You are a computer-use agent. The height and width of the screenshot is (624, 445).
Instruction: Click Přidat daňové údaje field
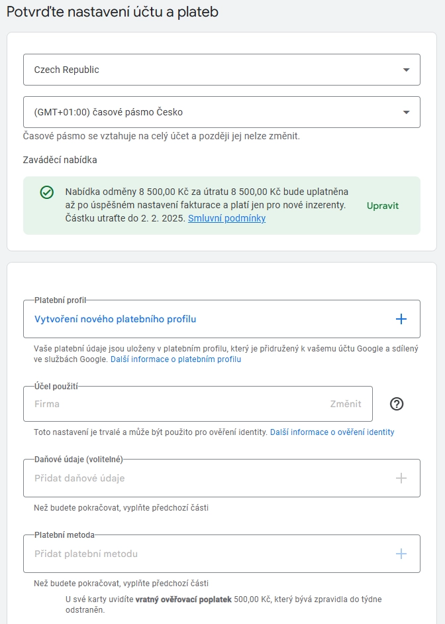222,478
